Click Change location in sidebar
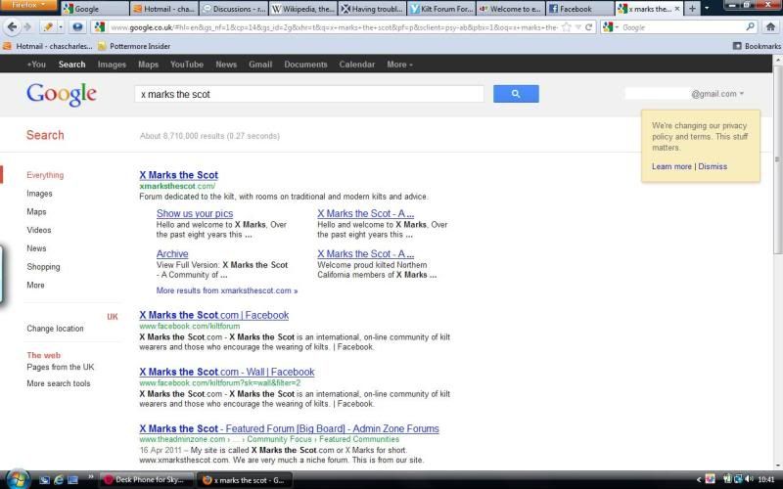The image size is (783, 489). pyautogui.click(x=56, y=329)
